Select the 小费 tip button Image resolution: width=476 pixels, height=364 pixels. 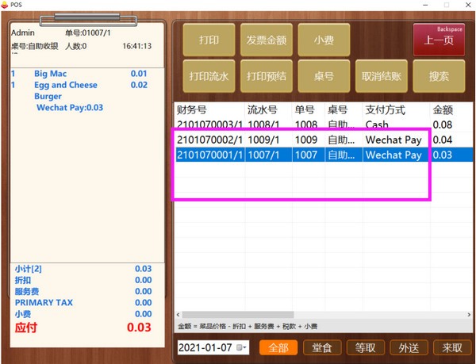coord(324,40)
